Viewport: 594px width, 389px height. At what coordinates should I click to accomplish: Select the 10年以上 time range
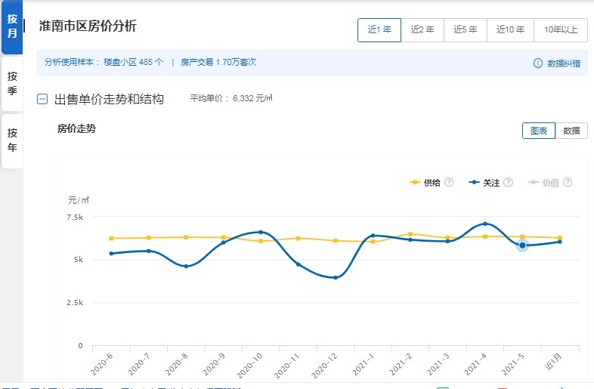tap(561, 30)
